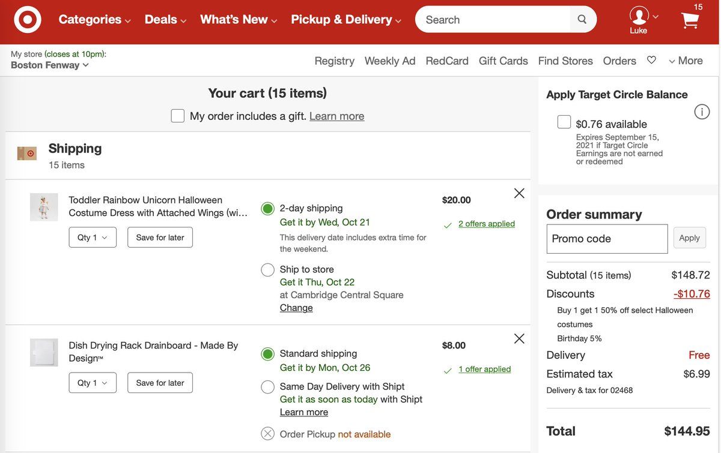Check the gift order checkbox

tap(178, 116)
